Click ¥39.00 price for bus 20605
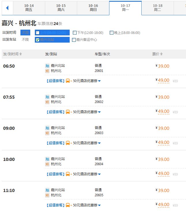 click(162, 190)
